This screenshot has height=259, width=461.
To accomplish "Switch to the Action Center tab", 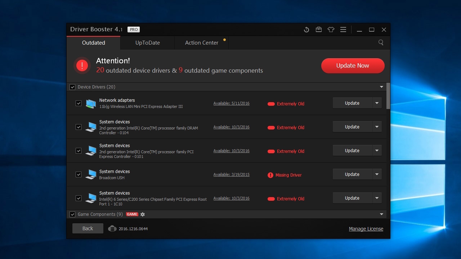I will click(x=202, y=42).
